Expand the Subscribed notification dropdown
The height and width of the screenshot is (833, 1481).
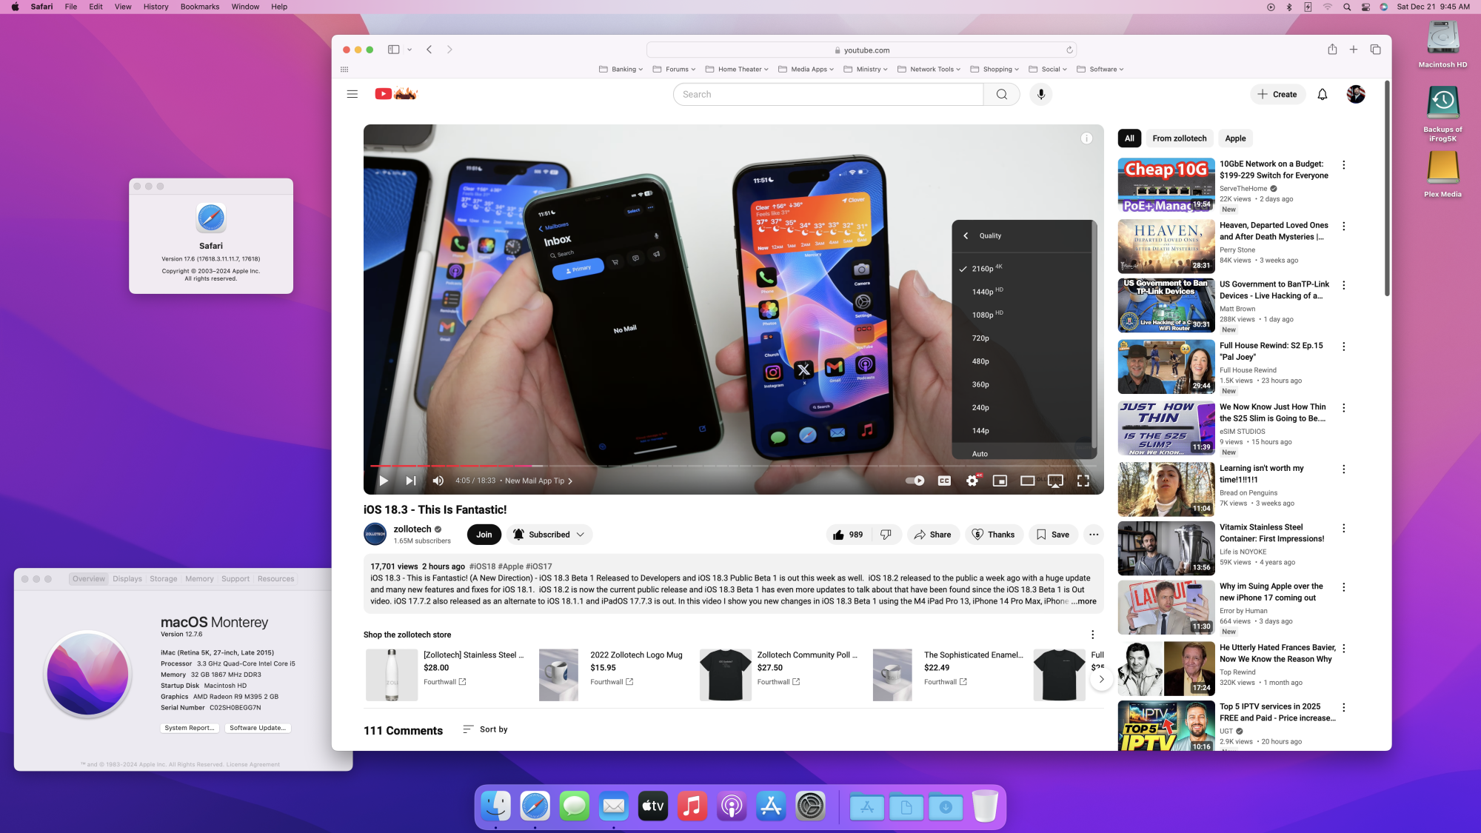(581, 534)
